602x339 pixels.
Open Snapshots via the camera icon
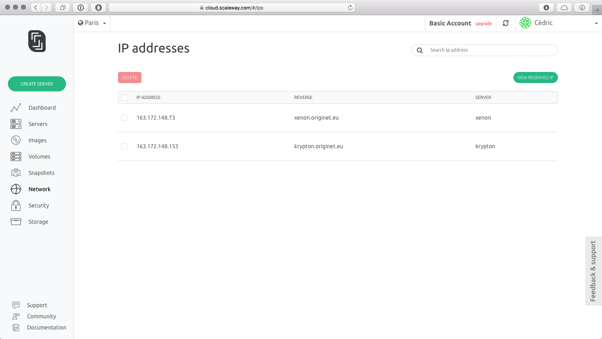(x=16, y=173)
